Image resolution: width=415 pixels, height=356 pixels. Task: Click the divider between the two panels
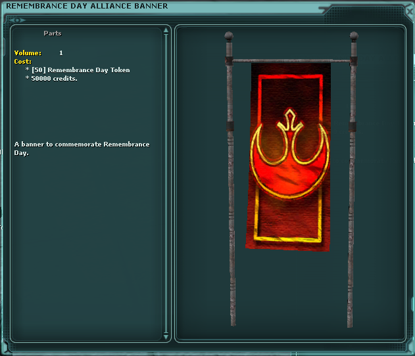click(x=173, y=184)
